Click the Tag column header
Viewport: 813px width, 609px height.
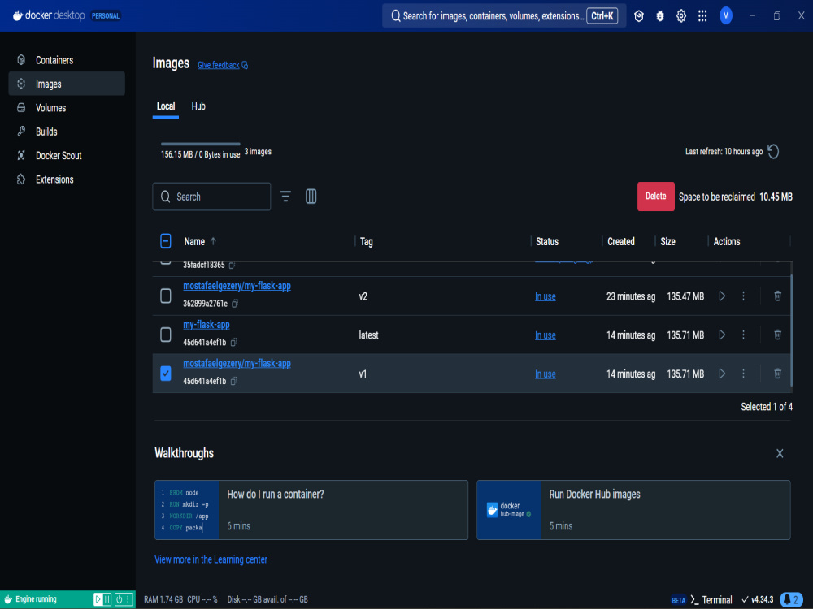[x=366, y=241]
